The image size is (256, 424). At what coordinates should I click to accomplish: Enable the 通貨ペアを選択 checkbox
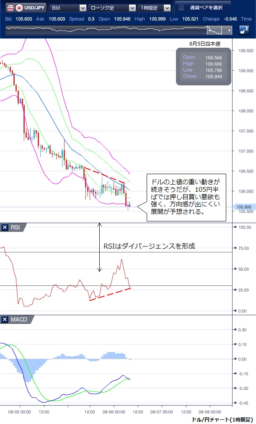click(x=181, y=8)
